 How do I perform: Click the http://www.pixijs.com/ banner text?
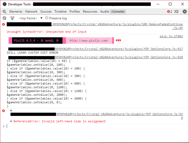(89, 41)
